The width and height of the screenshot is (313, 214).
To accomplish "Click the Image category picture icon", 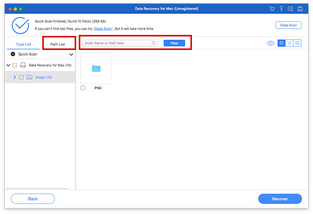I will point(29,77).
